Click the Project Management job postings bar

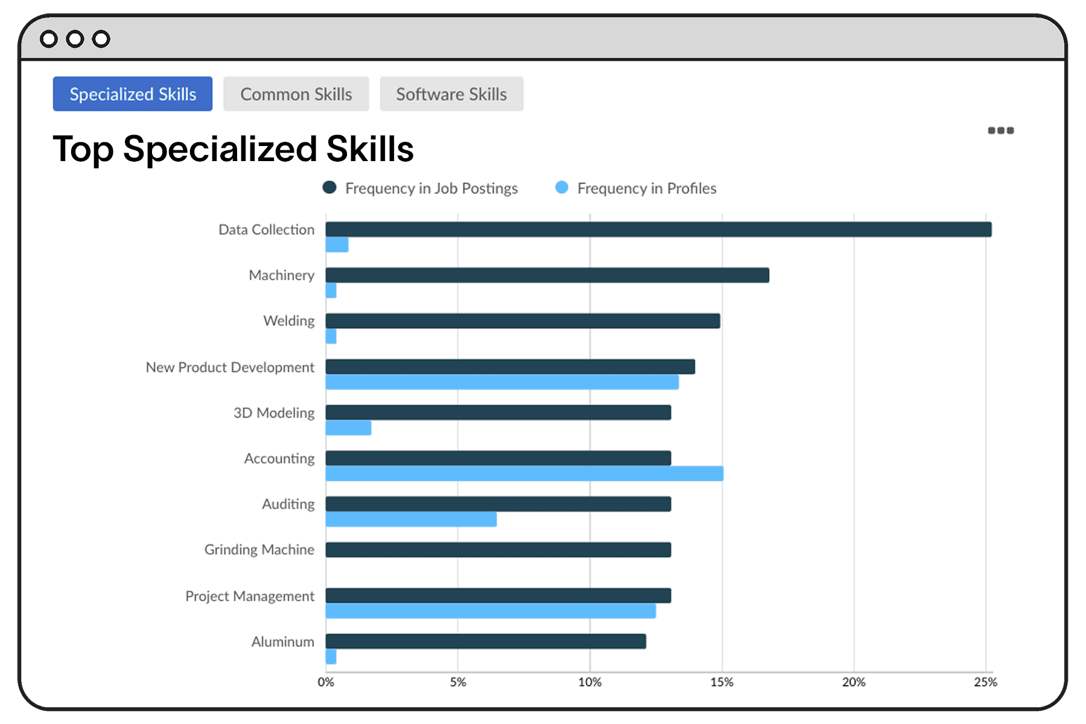498,595
